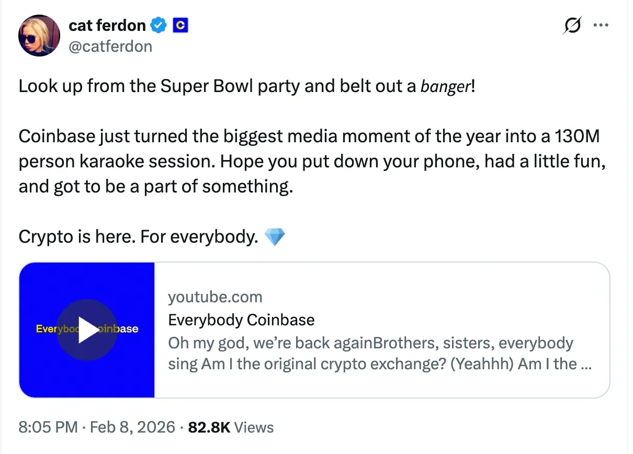This screenshot has width=633, height=454.
Task: Click the blue verified checkmark badge
Action: (159, 25)
